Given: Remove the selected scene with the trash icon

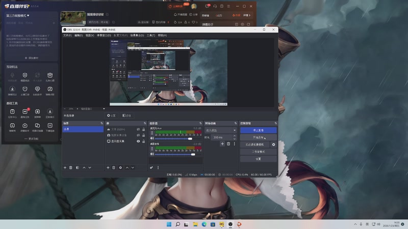Looking at the screenshot, I should pyautogui.click(x=71, y=168).
